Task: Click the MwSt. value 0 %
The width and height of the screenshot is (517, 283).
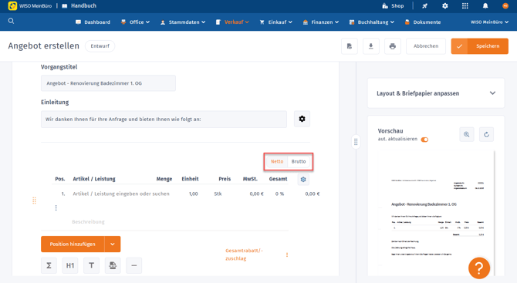Action: tap(279, 194)
